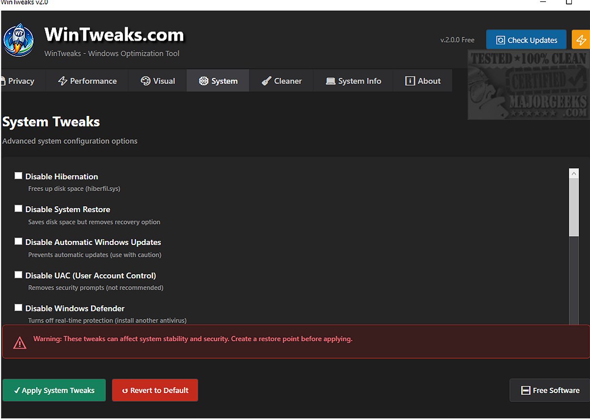
Task: Click the Check Updates button
Action: 526,40
